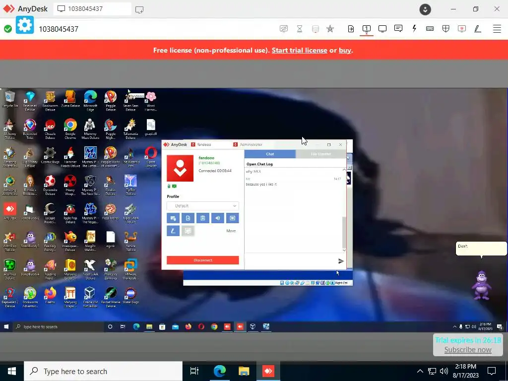The width and height of the screenshot is (508, 381).
Task: Open local notification center icon
Action: pyautogui.click(x=492, y=371)
